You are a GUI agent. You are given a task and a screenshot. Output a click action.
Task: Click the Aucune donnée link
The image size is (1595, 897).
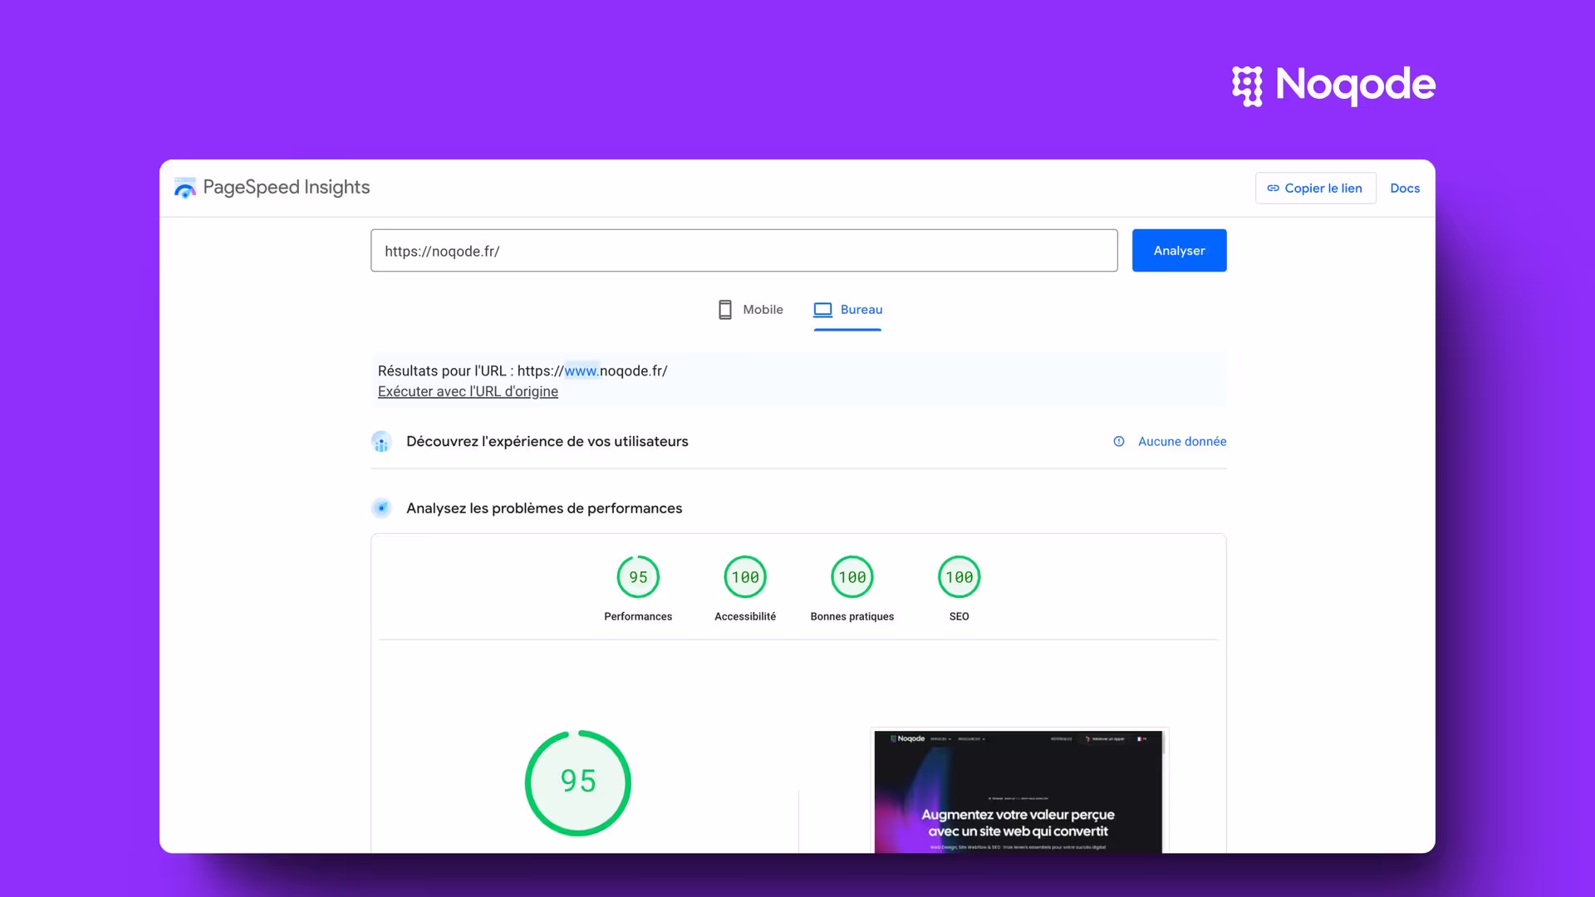tap(1181, 442)
